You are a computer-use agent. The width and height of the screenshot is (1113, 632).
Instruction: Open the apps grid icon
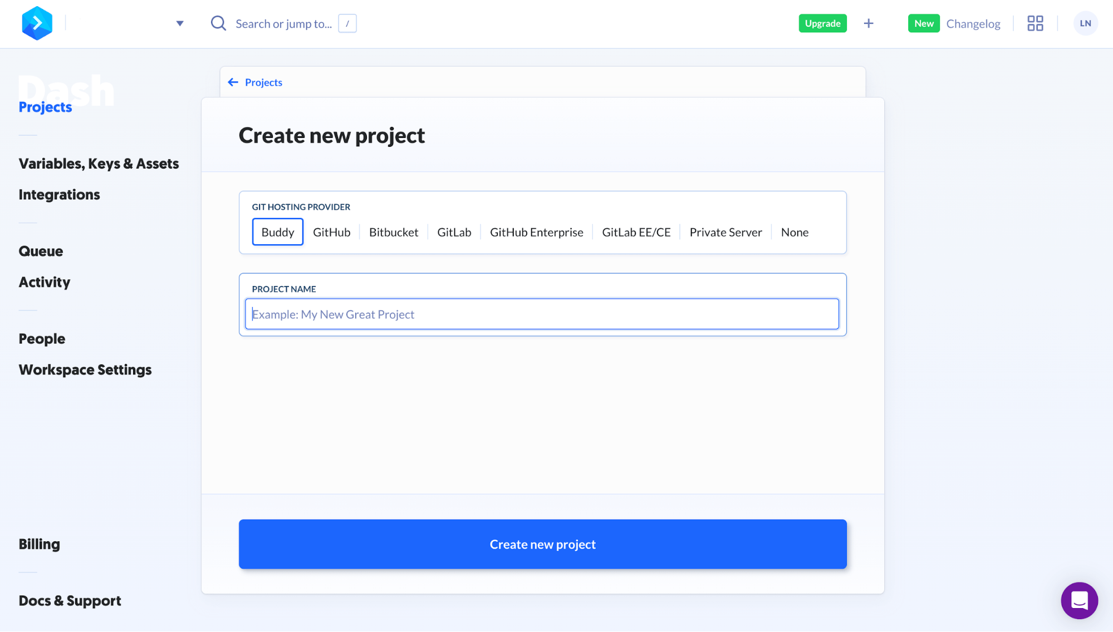click(1035, 23)
